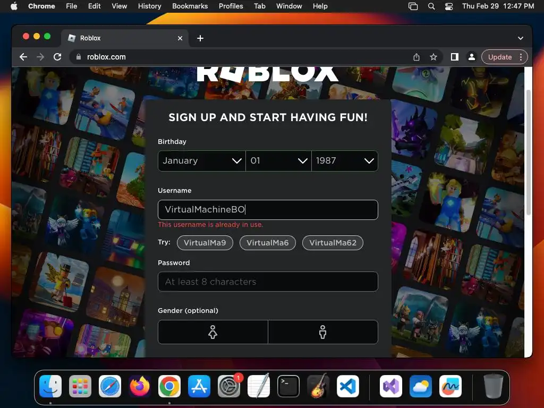Screen dimensions: 544x408
Task: Click Stage Manager icon in menu bar
Action: click(413, 6)
